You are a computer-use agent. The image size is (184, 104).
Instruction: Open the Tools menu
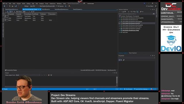47,4
